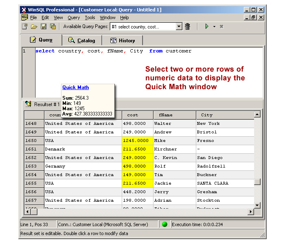
Task: Click the status bar resize grip
Action: pos(262,235)
